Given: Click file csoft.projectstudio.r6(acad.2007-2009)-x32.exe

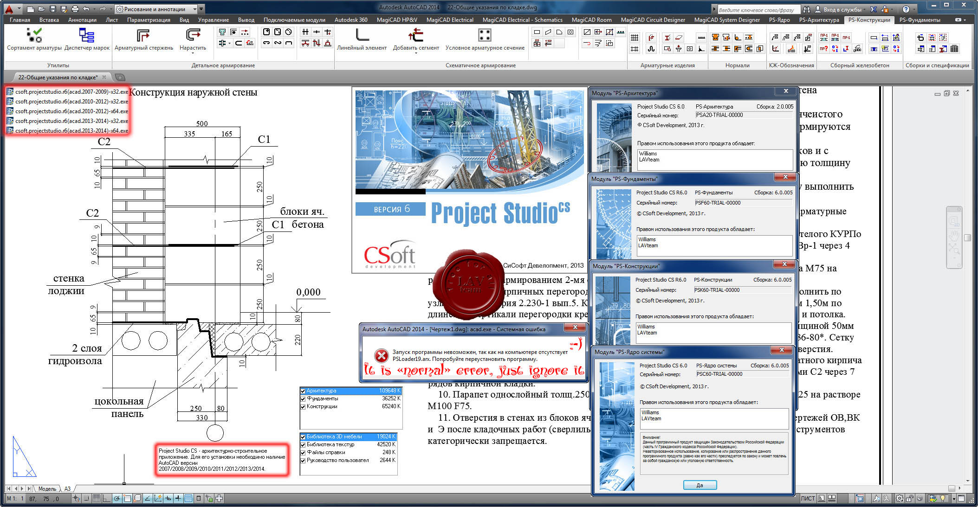Looking at the screenshot, I should 67,92.
